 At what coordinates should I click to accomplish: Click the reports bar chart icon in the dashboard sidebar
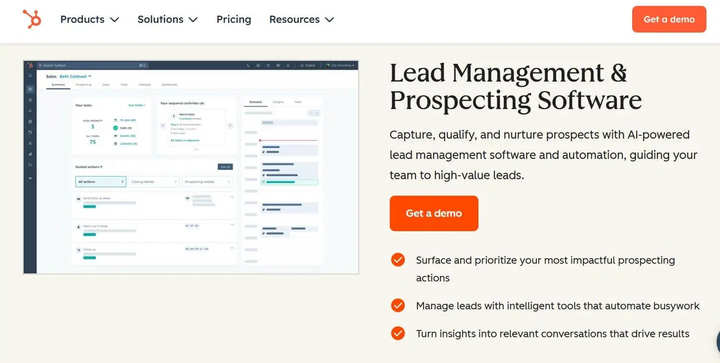click(x=30, y=154)
